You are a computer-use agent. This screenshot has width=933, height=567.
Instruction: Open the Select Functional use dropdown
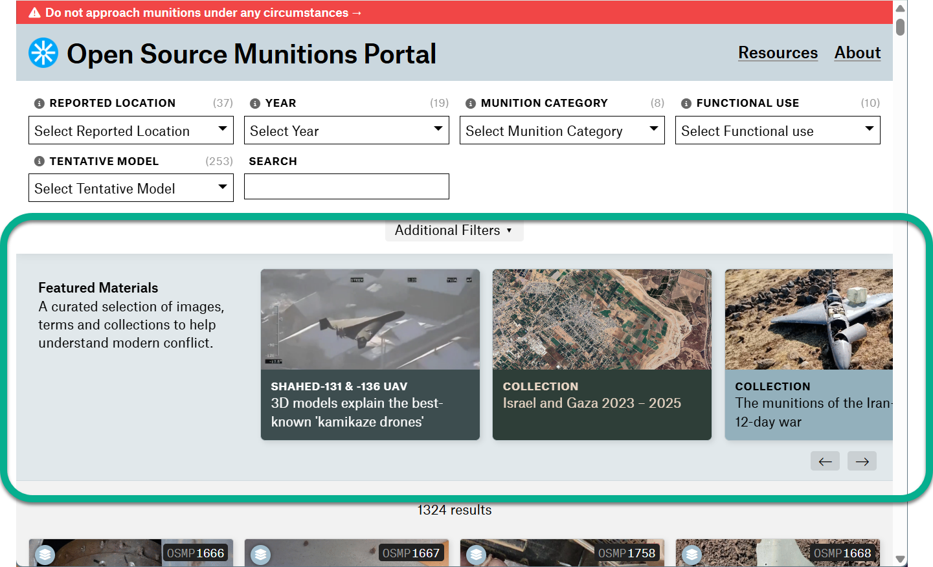click(778, 131)
